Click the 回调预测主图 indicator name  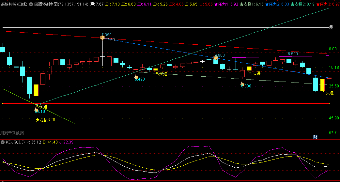61,4
